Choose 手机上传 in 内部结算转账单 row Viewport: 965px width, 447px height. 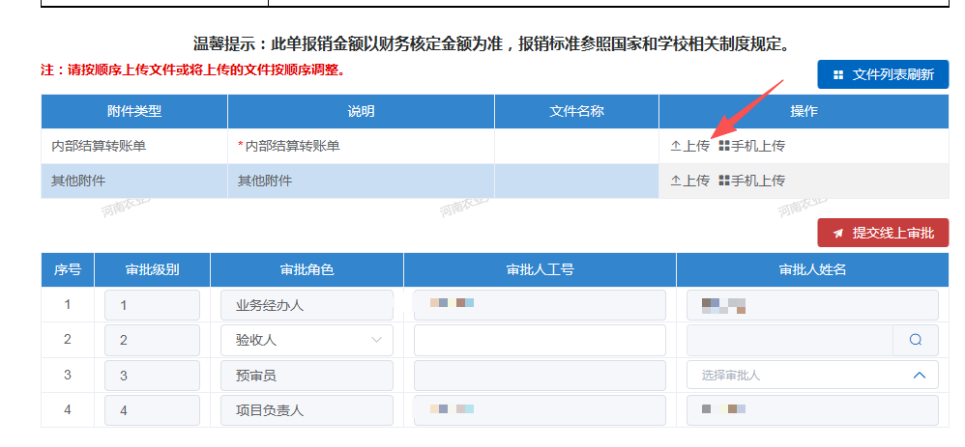coord(752,146)
